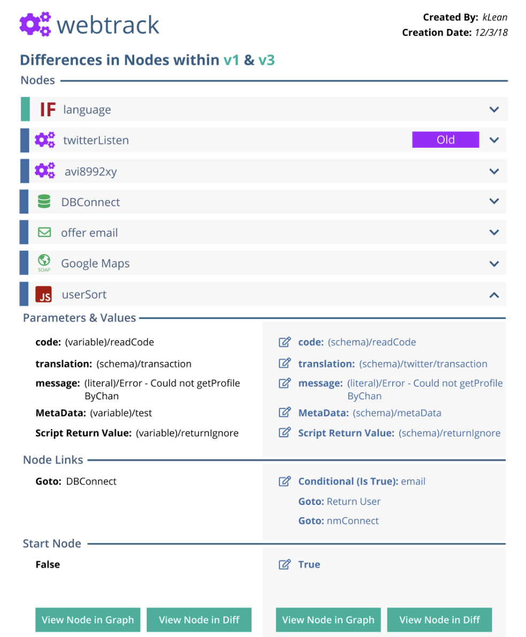Click the edit icon next to translation parameter

(x=285, y=364)
